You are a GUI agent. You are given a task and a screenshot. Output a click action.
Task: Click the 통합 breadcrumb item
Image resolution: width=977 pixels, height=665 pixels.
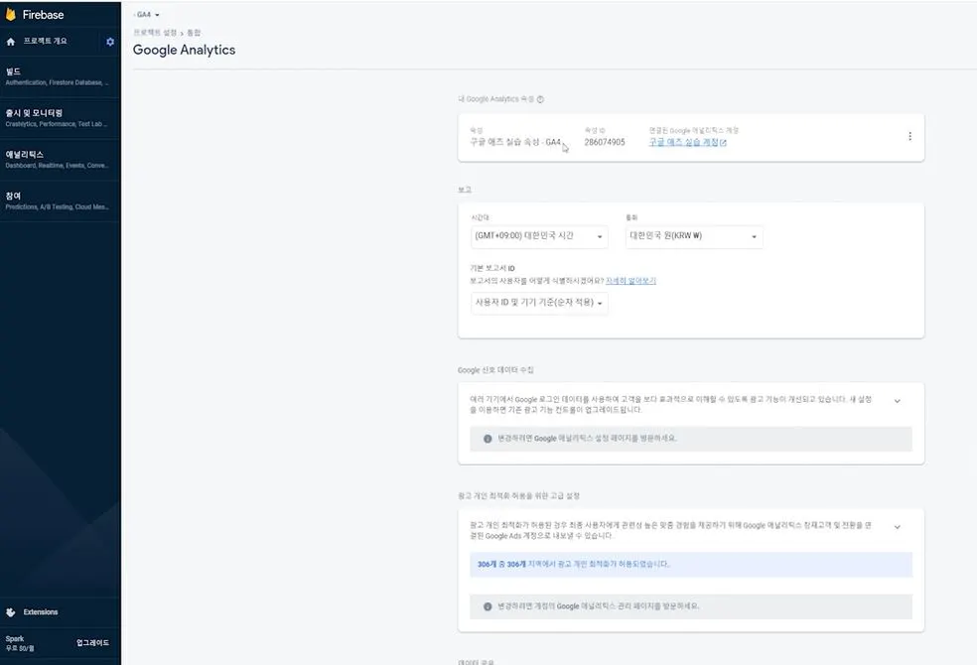[194, 33]
